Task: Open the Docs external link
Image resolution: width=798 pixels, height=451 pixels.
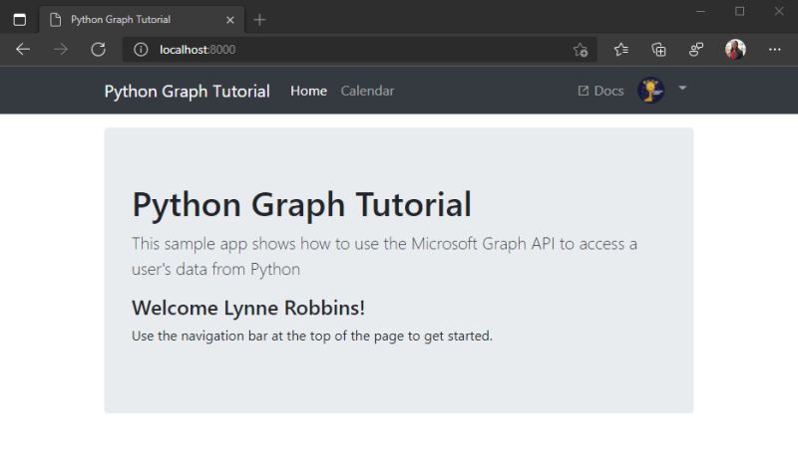Action: (x=600, y=91)
